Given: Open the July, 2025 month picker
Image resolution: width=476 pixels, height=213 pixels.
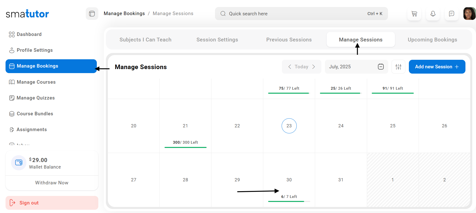Looking at the screenshot, I should click(352, 67).
